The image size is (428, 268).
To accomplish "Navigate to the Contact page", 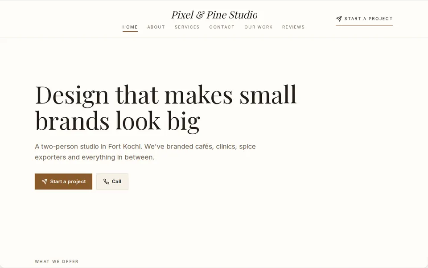I will [x=222, y=27].
